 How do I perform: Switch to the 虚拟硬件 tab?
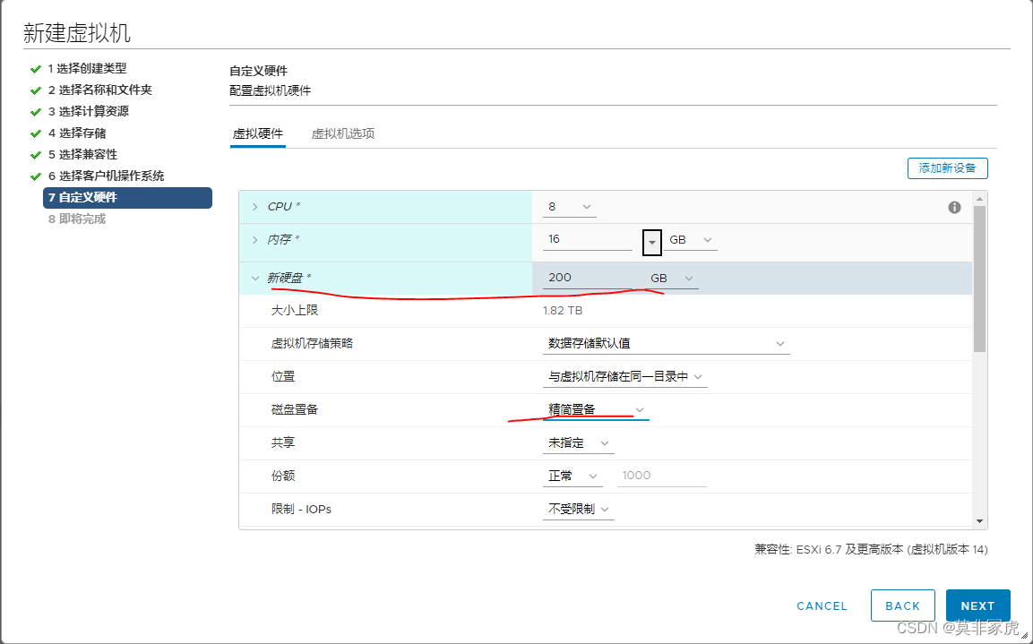tap(258, 133)
